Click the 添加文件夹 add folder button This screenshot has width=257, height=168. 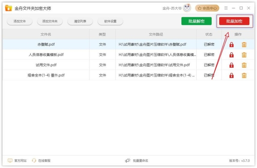coord(50,21)
